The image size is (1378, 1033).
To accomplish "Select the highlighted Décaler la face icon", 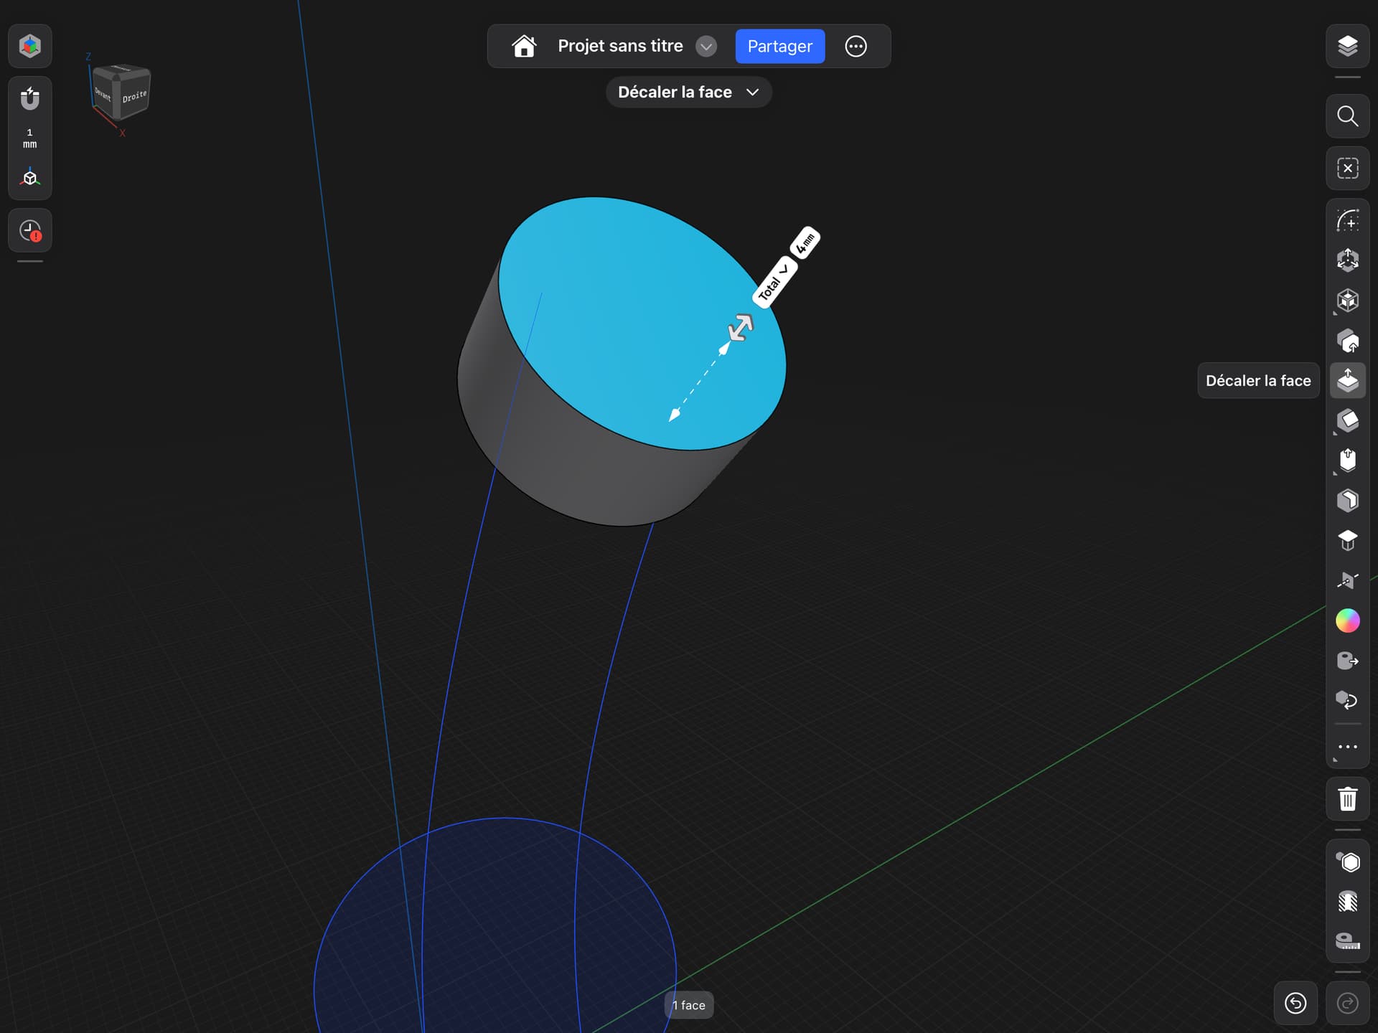I will (1347, 380).
